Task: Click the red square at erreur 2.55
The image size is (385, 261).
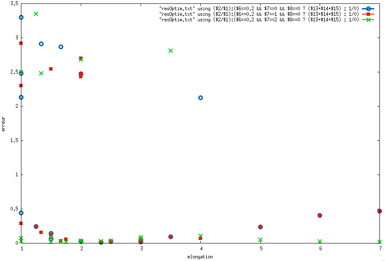Action: [51, 69]
